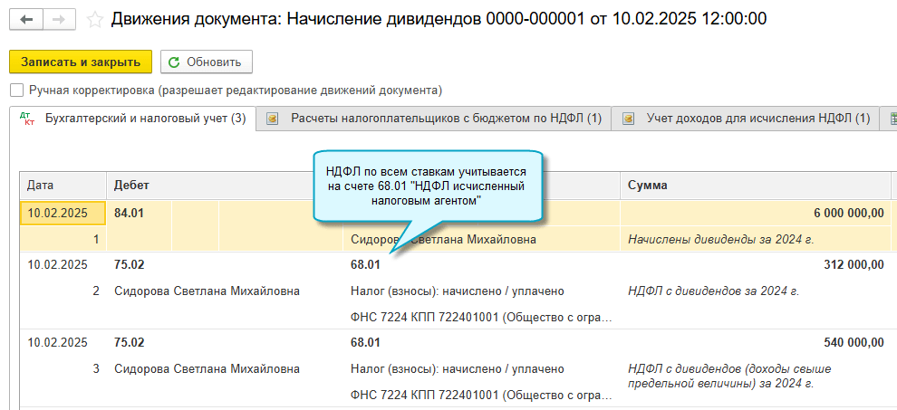
Task: Switch to Учет доходов для исчисления НДФЛ tab
Action: point(746,119)
